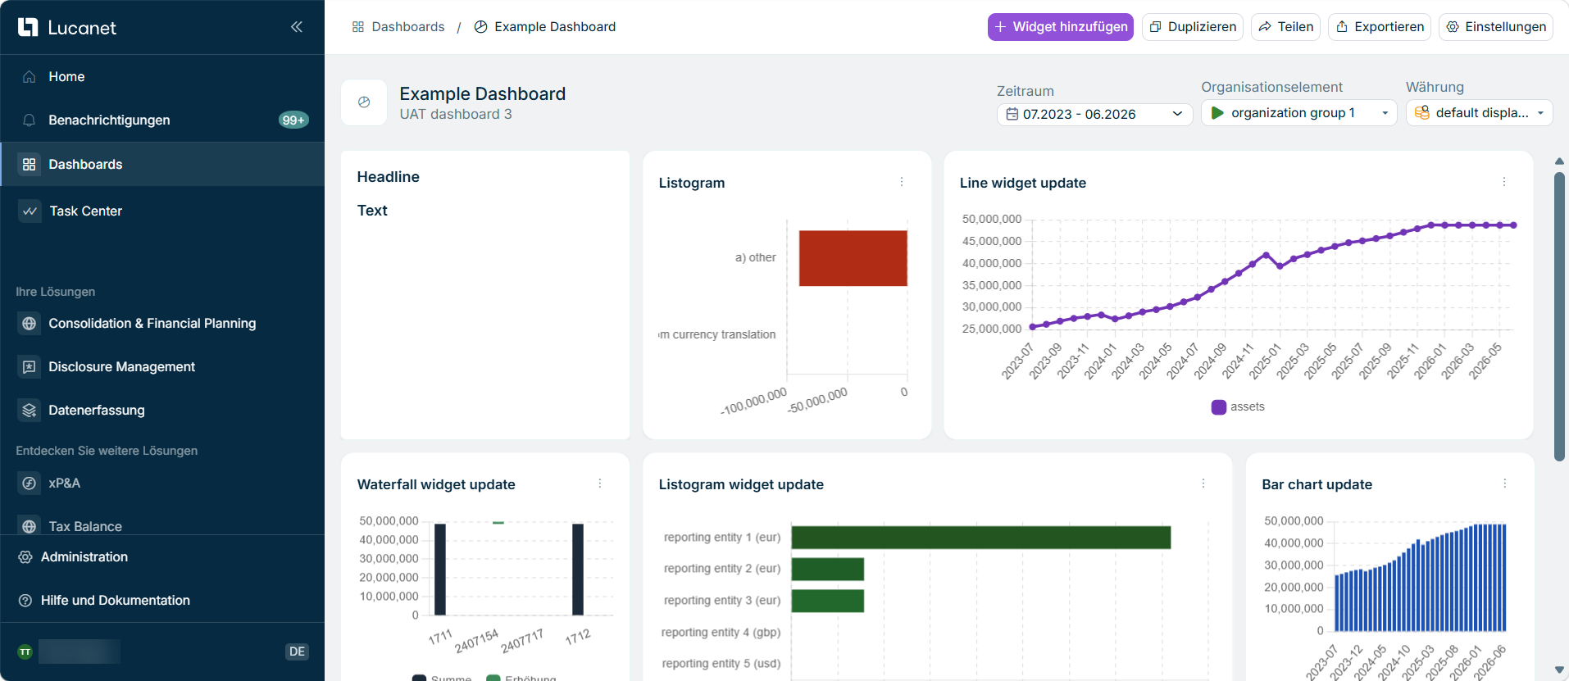The image size is (1569, 681).
Task: Open Listogram widget update three-dot menu
Action: point(1203,484)
